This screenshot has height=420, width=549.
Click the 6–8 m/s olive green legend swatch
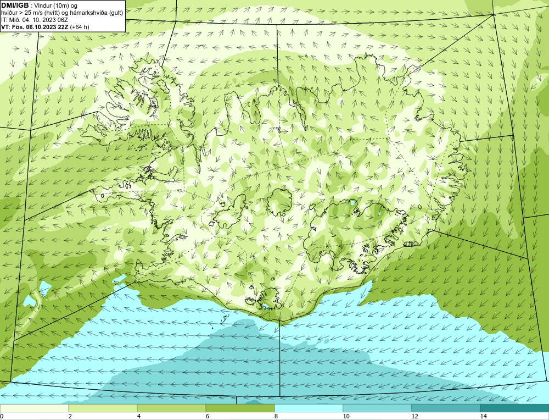(x=240, y=408)
